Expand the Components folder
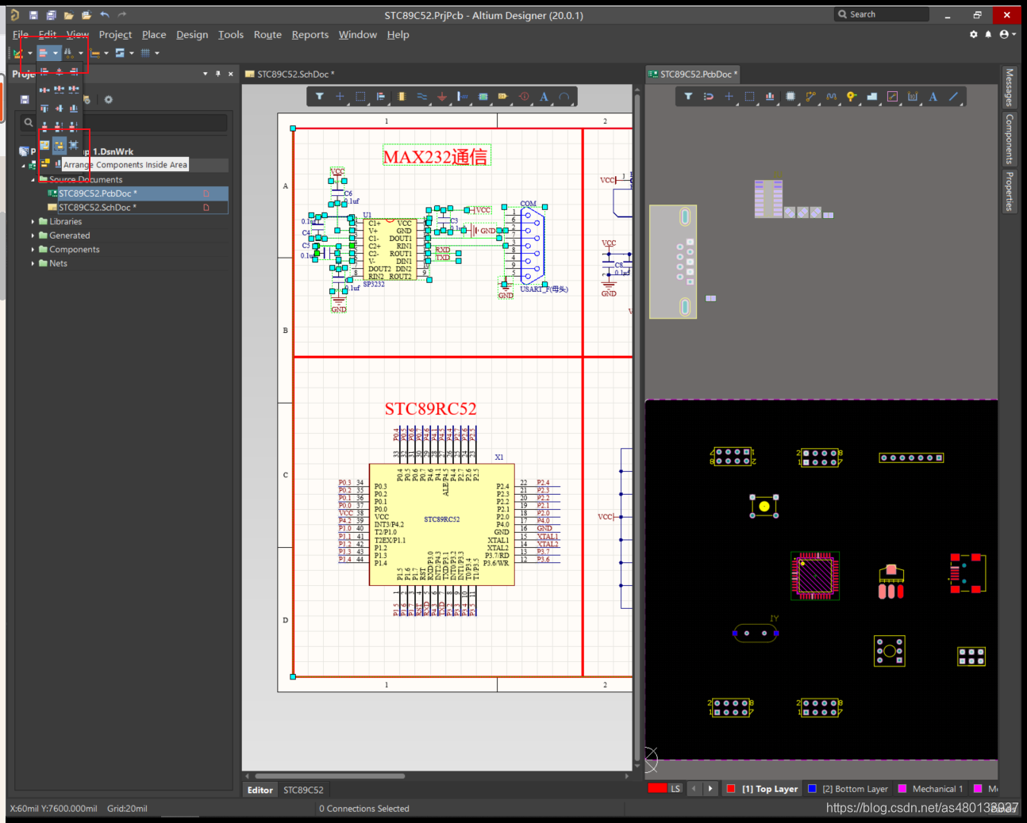The image size is (1027, 823). [x=33, y=250]
